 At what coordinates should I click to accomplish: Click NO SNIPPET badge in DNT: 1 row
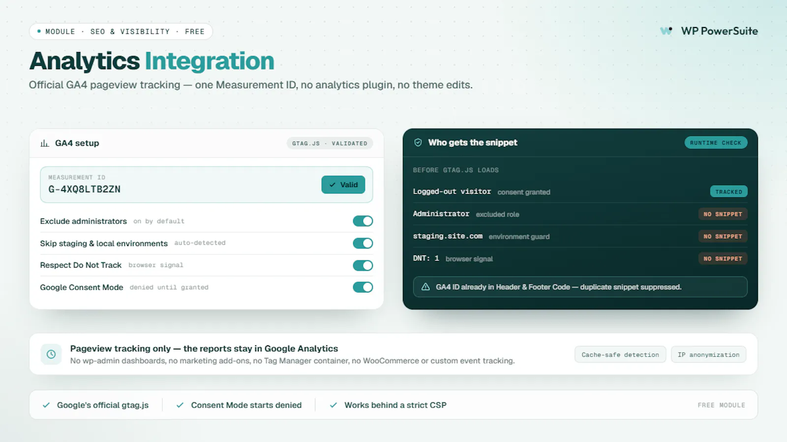[x=723, y=258]
